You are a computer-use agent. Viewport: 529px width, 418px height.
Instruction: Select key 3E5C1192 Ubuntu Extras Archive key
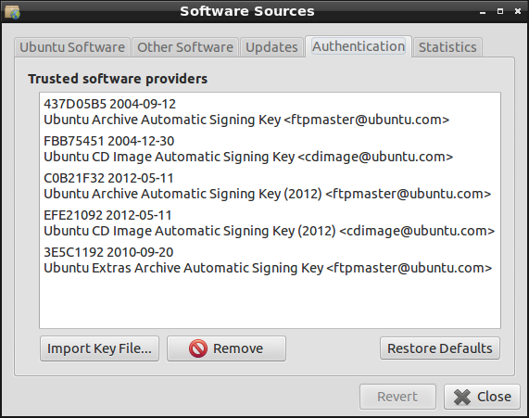click(270, 260)
